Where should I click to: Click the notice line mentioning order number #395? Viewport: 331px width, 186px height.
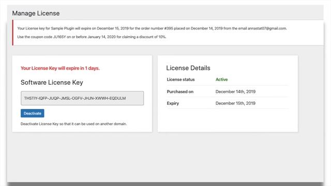pos(152,28)
